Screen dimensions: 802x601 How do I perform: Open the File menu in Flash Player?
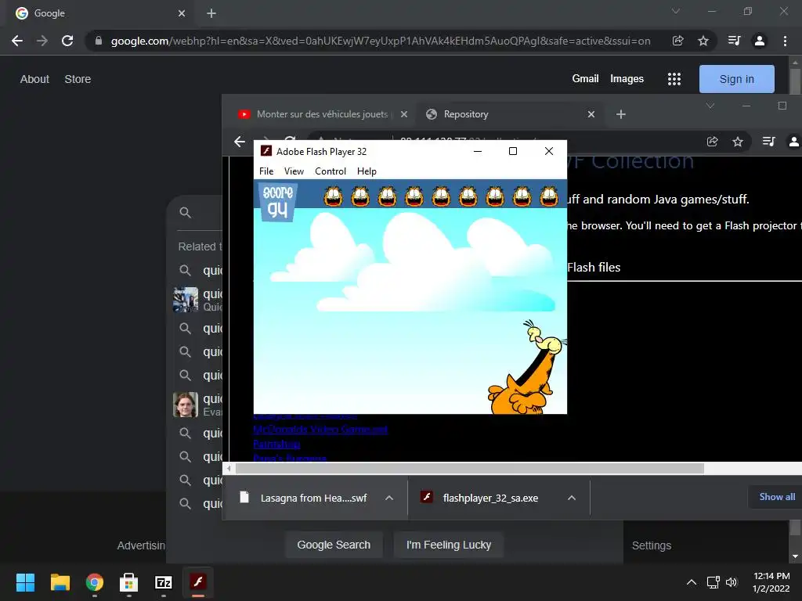point(266,171)
